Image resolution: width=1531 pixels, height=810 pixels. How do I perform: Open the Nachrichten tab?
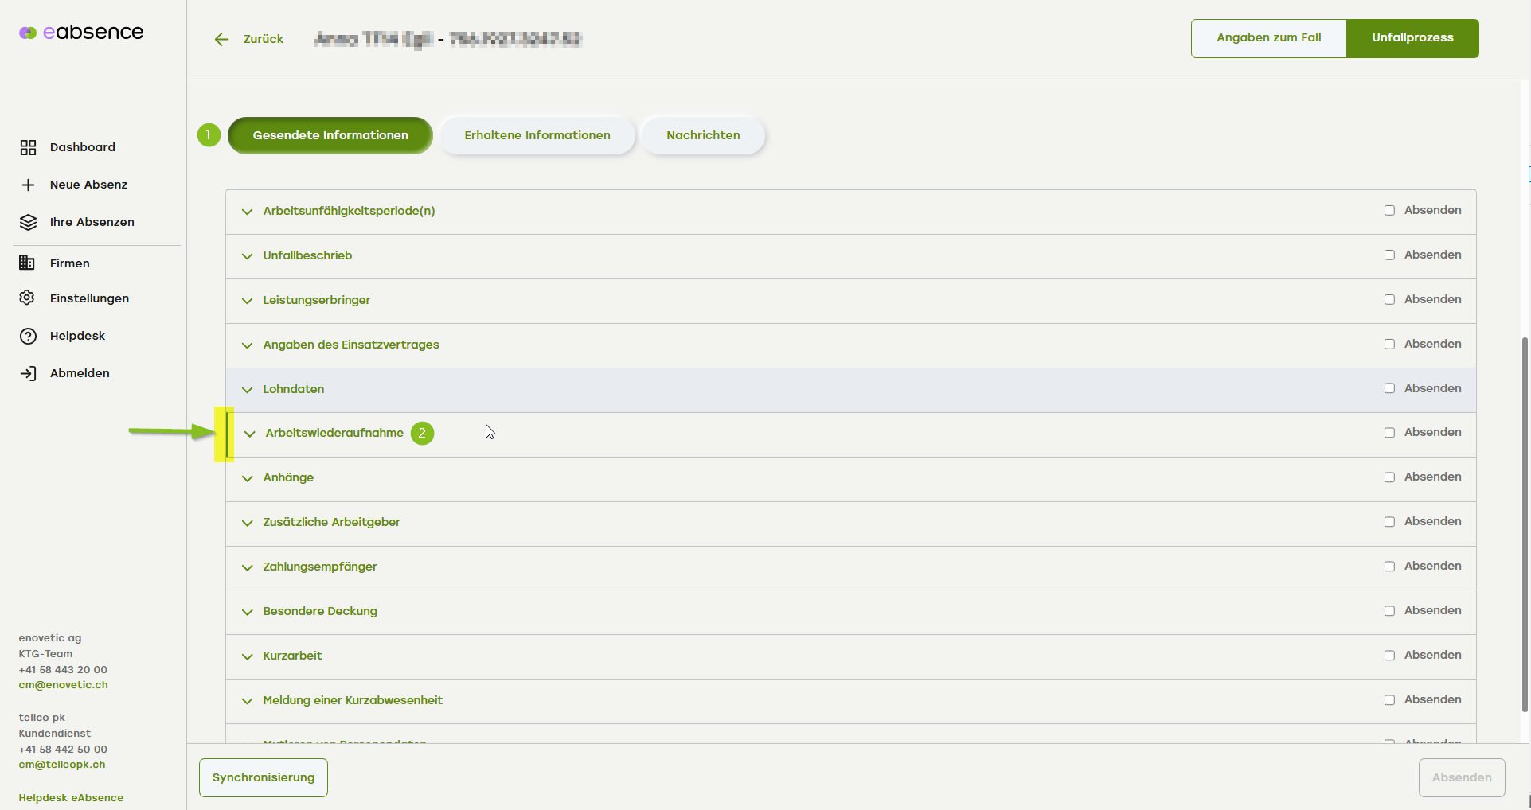pos(703,135)
